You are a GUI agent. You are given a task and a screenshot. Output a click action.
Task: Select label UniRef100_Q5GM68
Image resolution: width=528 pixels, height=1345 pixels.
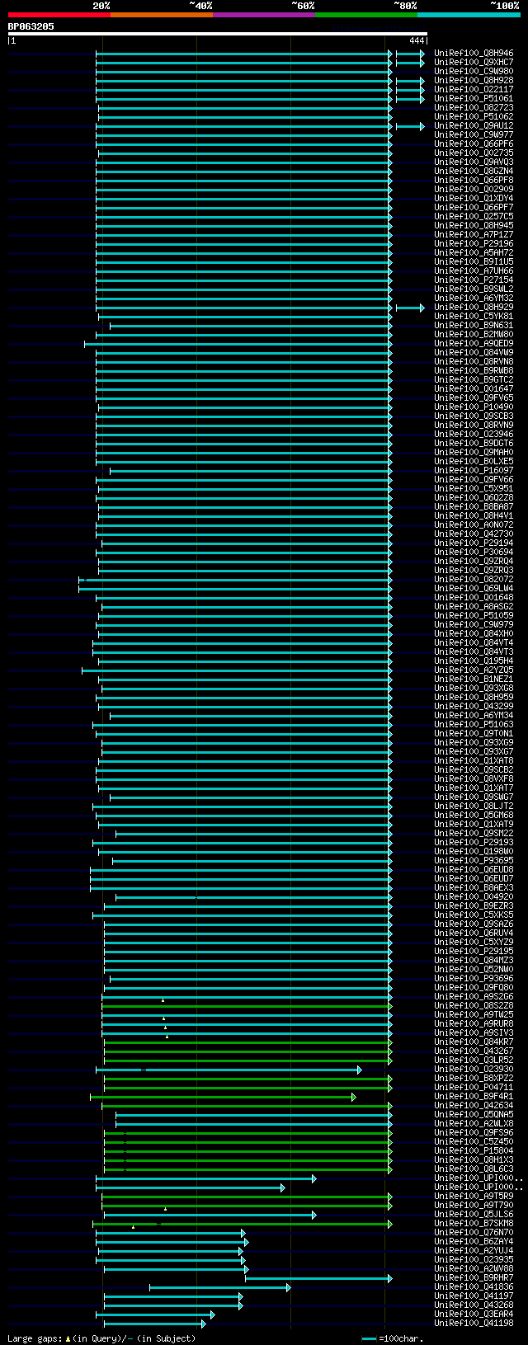click(x=474, y=816)
